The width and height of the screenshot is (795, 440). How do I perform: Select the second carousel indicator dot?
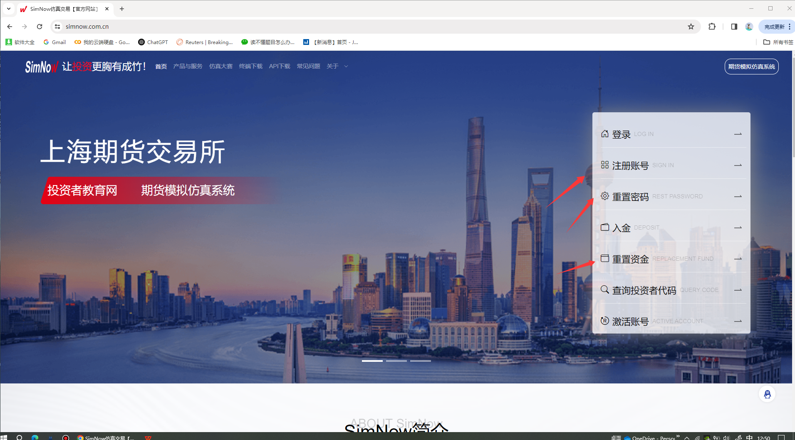click(397, 361)
